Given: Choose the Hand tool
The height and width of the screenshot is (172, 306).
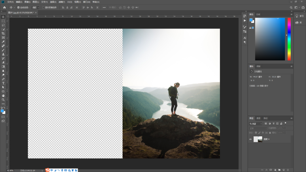Looking at the screenshot, I should pyautogui.click(x=3, y=95).
